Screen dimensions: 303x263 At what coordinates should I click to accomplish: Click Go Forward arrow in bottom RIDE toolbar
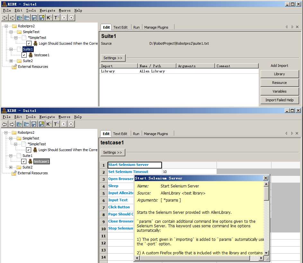coord(12,124)
